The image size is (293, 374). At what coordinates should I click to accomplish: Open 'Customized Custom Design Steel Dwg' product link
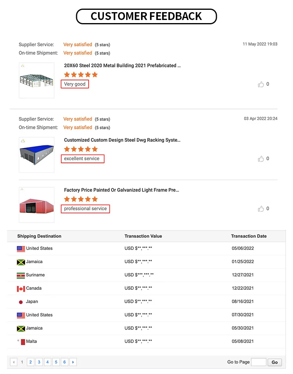tap(122, 140)
